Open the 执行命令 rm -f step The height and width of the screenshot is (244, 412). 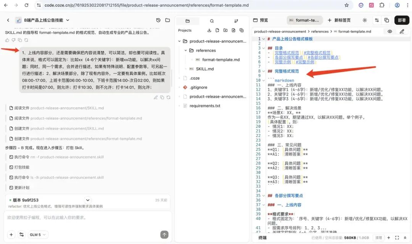coord(56,157)
